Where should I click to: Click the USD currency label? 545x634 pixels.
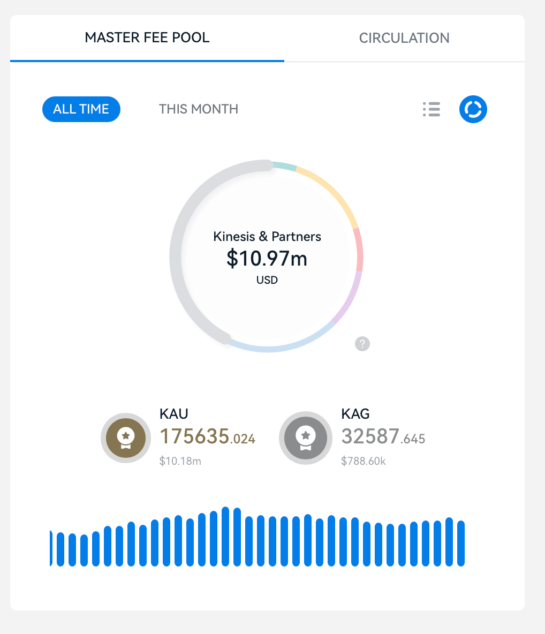coord(267,280)
